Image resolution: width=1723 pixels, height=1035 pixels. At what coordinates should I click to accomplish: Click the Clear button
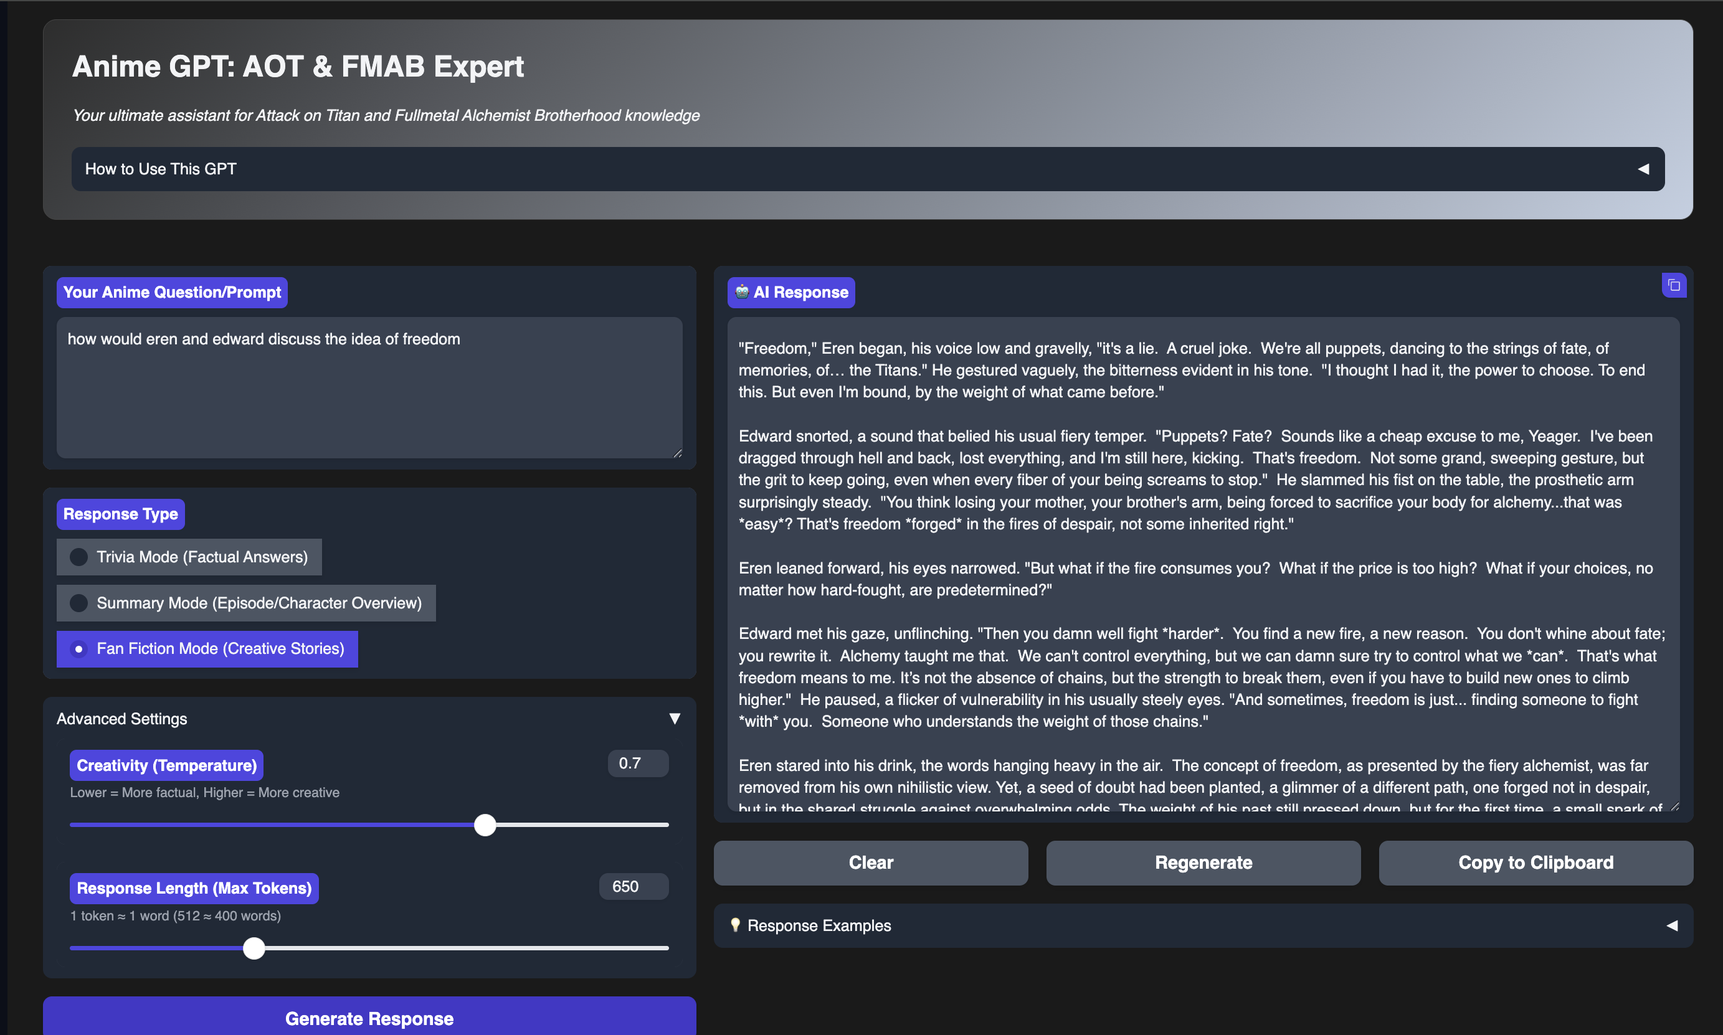(871, 862)
